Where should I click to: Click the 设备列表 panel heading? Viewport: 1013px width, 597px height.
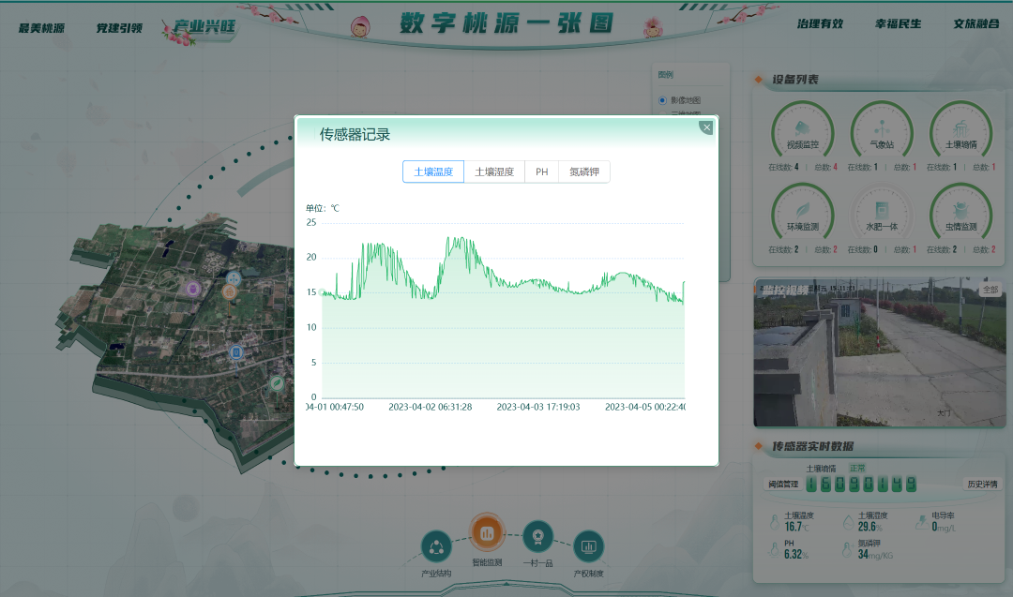pos(795,80)
